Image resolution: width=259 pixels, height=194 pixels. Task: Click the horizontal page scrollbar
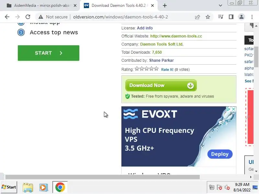(103, 177)
